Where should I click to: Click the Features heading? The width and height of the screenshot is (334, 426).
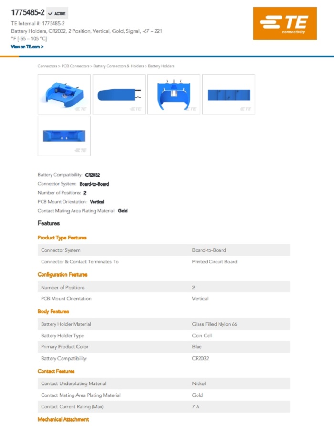click(x=49, y=223)
